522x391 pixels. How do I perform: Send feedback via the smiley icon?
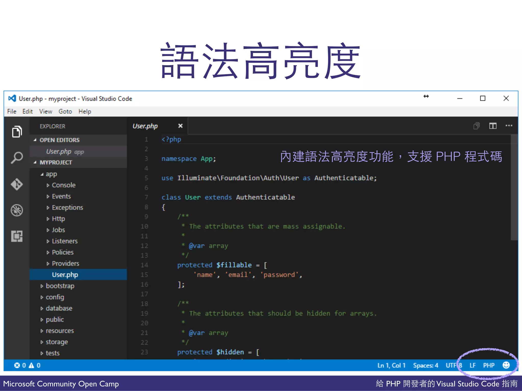coord(506,365)
